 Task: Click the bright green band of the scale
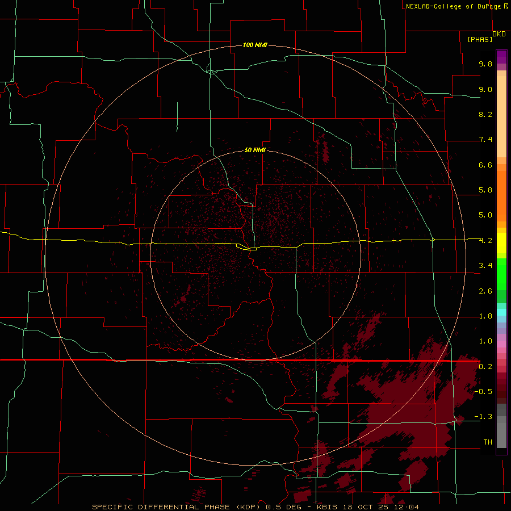click(x=501, y=274)
